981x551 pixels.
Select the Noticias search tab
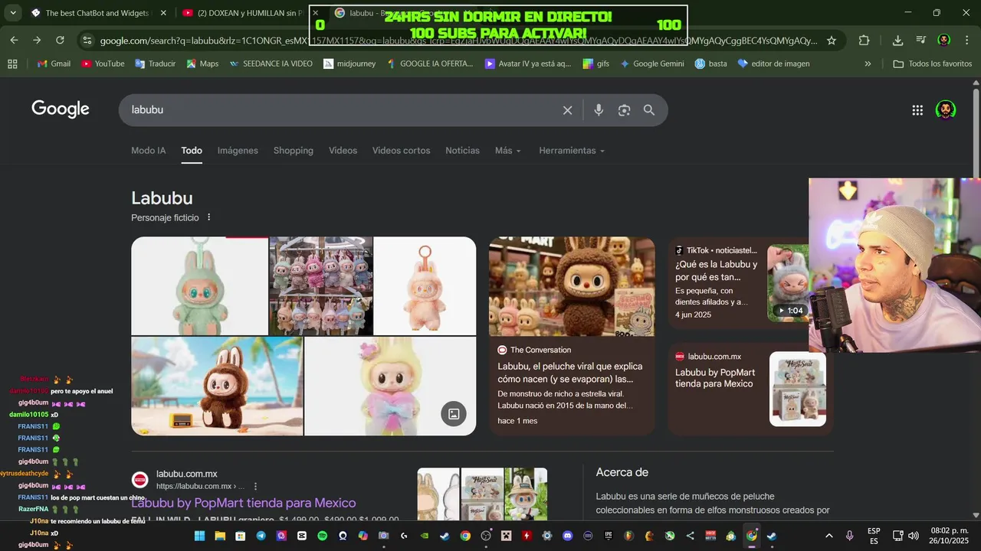click(462, 151)
